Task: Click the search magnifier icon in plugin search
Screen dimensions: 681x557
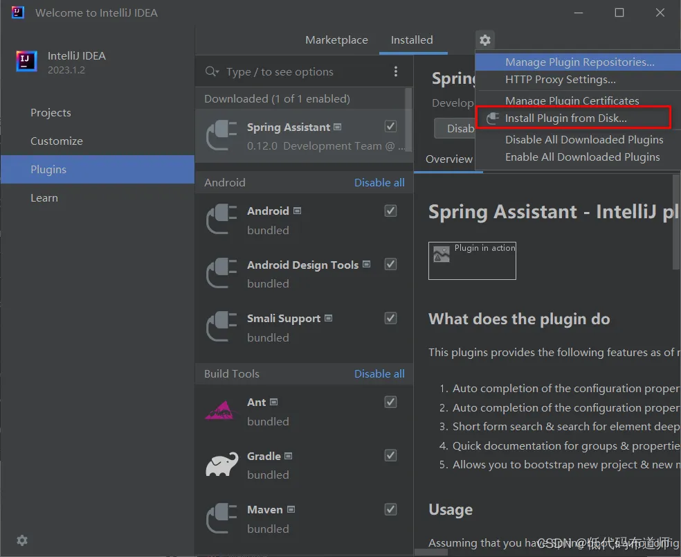Action: point(212,71)
